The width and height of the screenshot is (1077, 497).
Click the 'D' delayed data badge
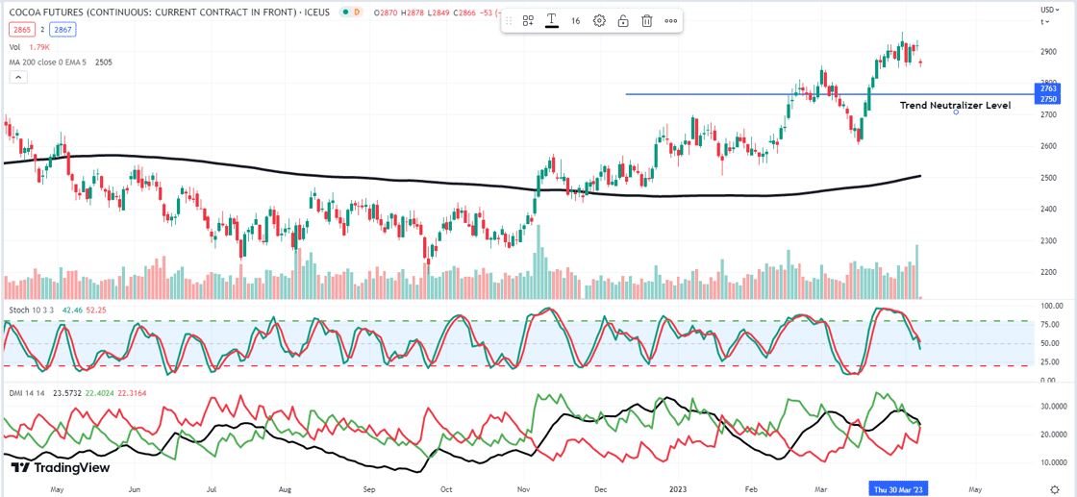[x=357, y=12]
